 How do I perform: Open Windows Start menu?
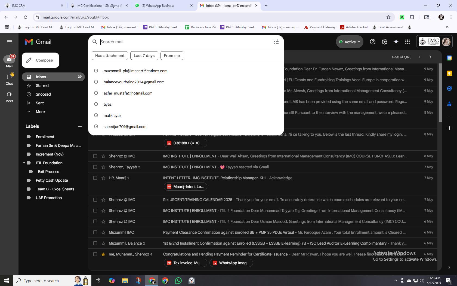[x=7, y=281]
